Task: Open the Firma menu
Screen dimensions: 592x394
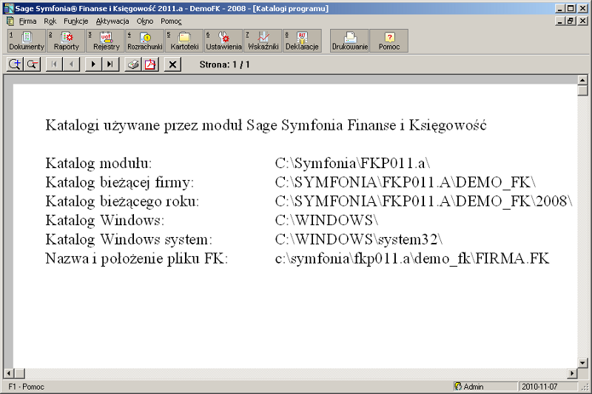Action: click(x=27, y=21)
